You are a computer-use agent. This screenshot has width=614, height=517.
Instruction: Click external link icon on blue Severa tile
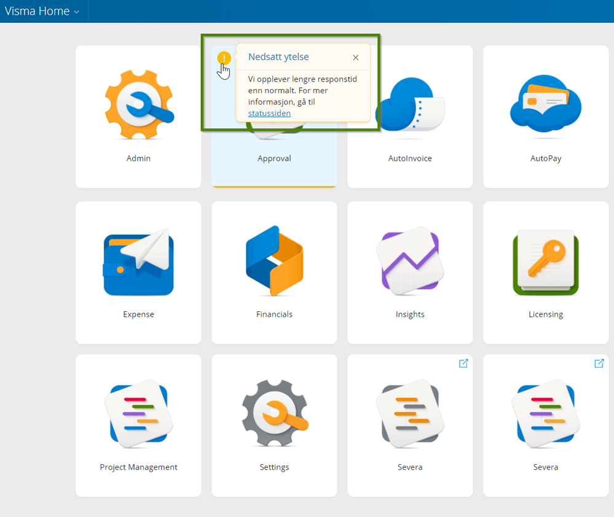point(599,363)
